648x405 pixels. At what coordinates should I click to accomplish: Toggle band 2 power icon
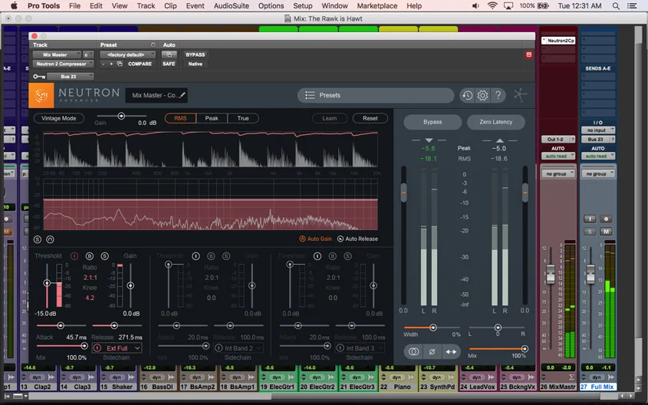pos(196,256)
